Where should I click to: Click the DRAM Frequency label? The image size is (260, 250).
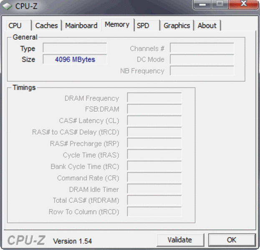(92, 98)
